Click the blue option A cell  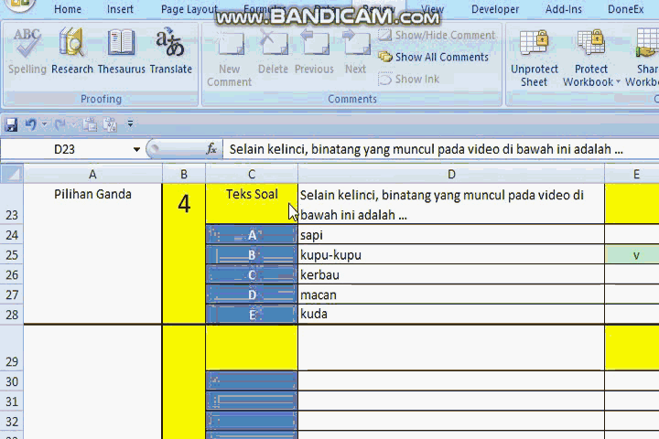click(x=252, y=235)
